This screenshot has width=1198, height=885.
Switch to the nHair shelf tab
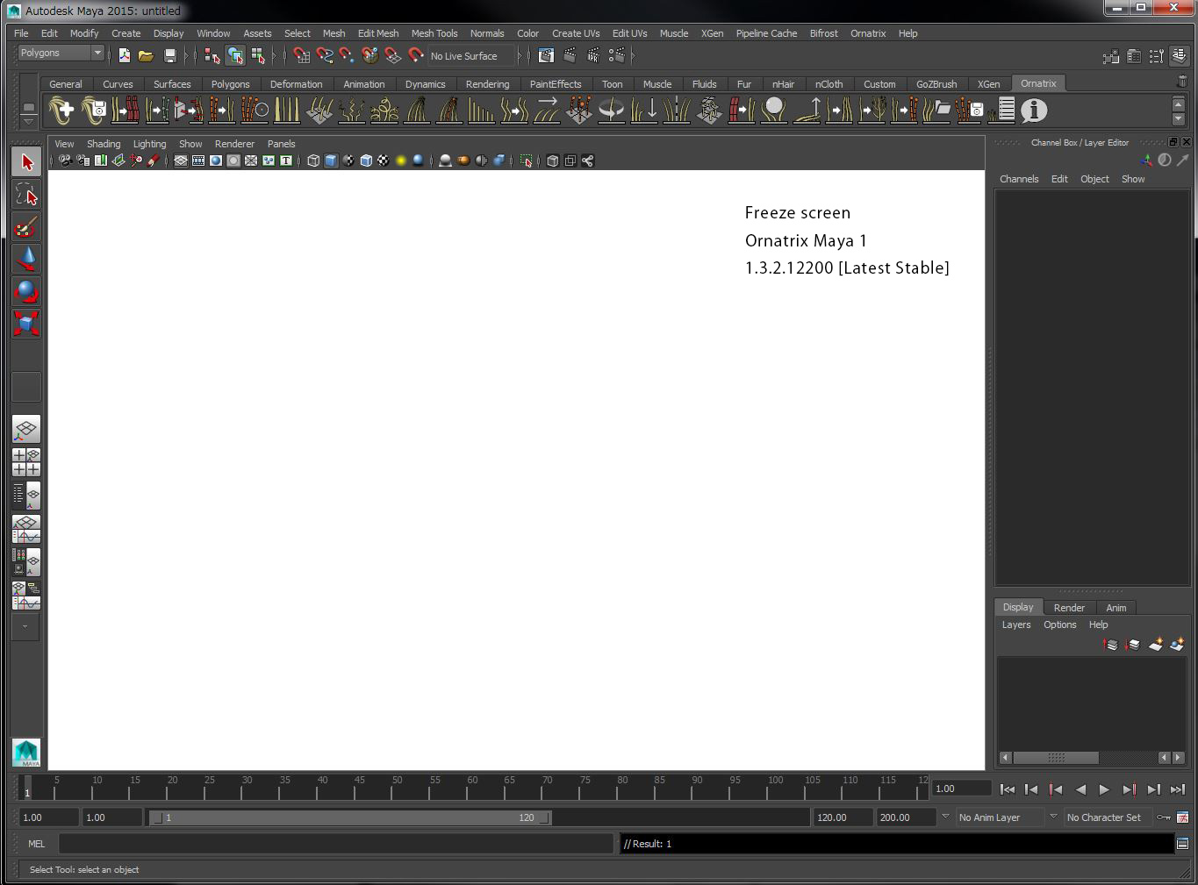point(783,84)
